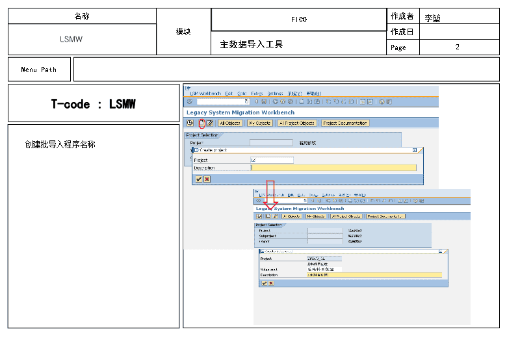Click All Project Objects button in larger window
Viewport: 507px width, 351px height.
(297, 123)
